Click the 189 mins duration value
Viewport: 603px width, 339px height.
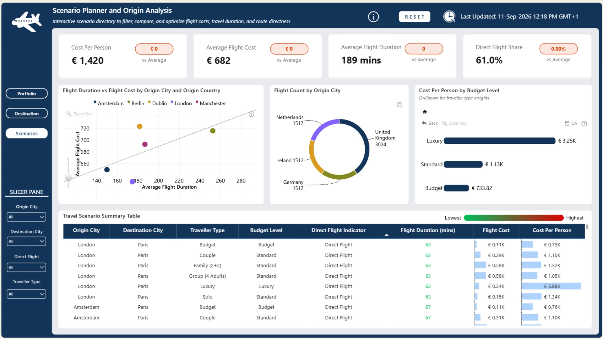[x=361, y=60]
